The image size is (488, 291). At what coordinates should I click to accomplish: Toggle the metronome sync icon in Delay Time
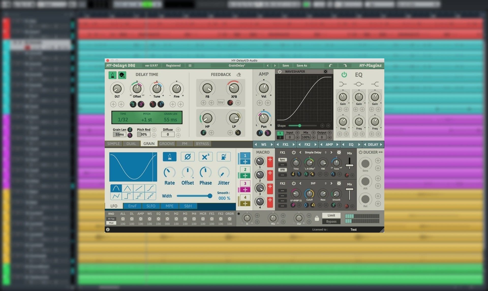[112, 75]
